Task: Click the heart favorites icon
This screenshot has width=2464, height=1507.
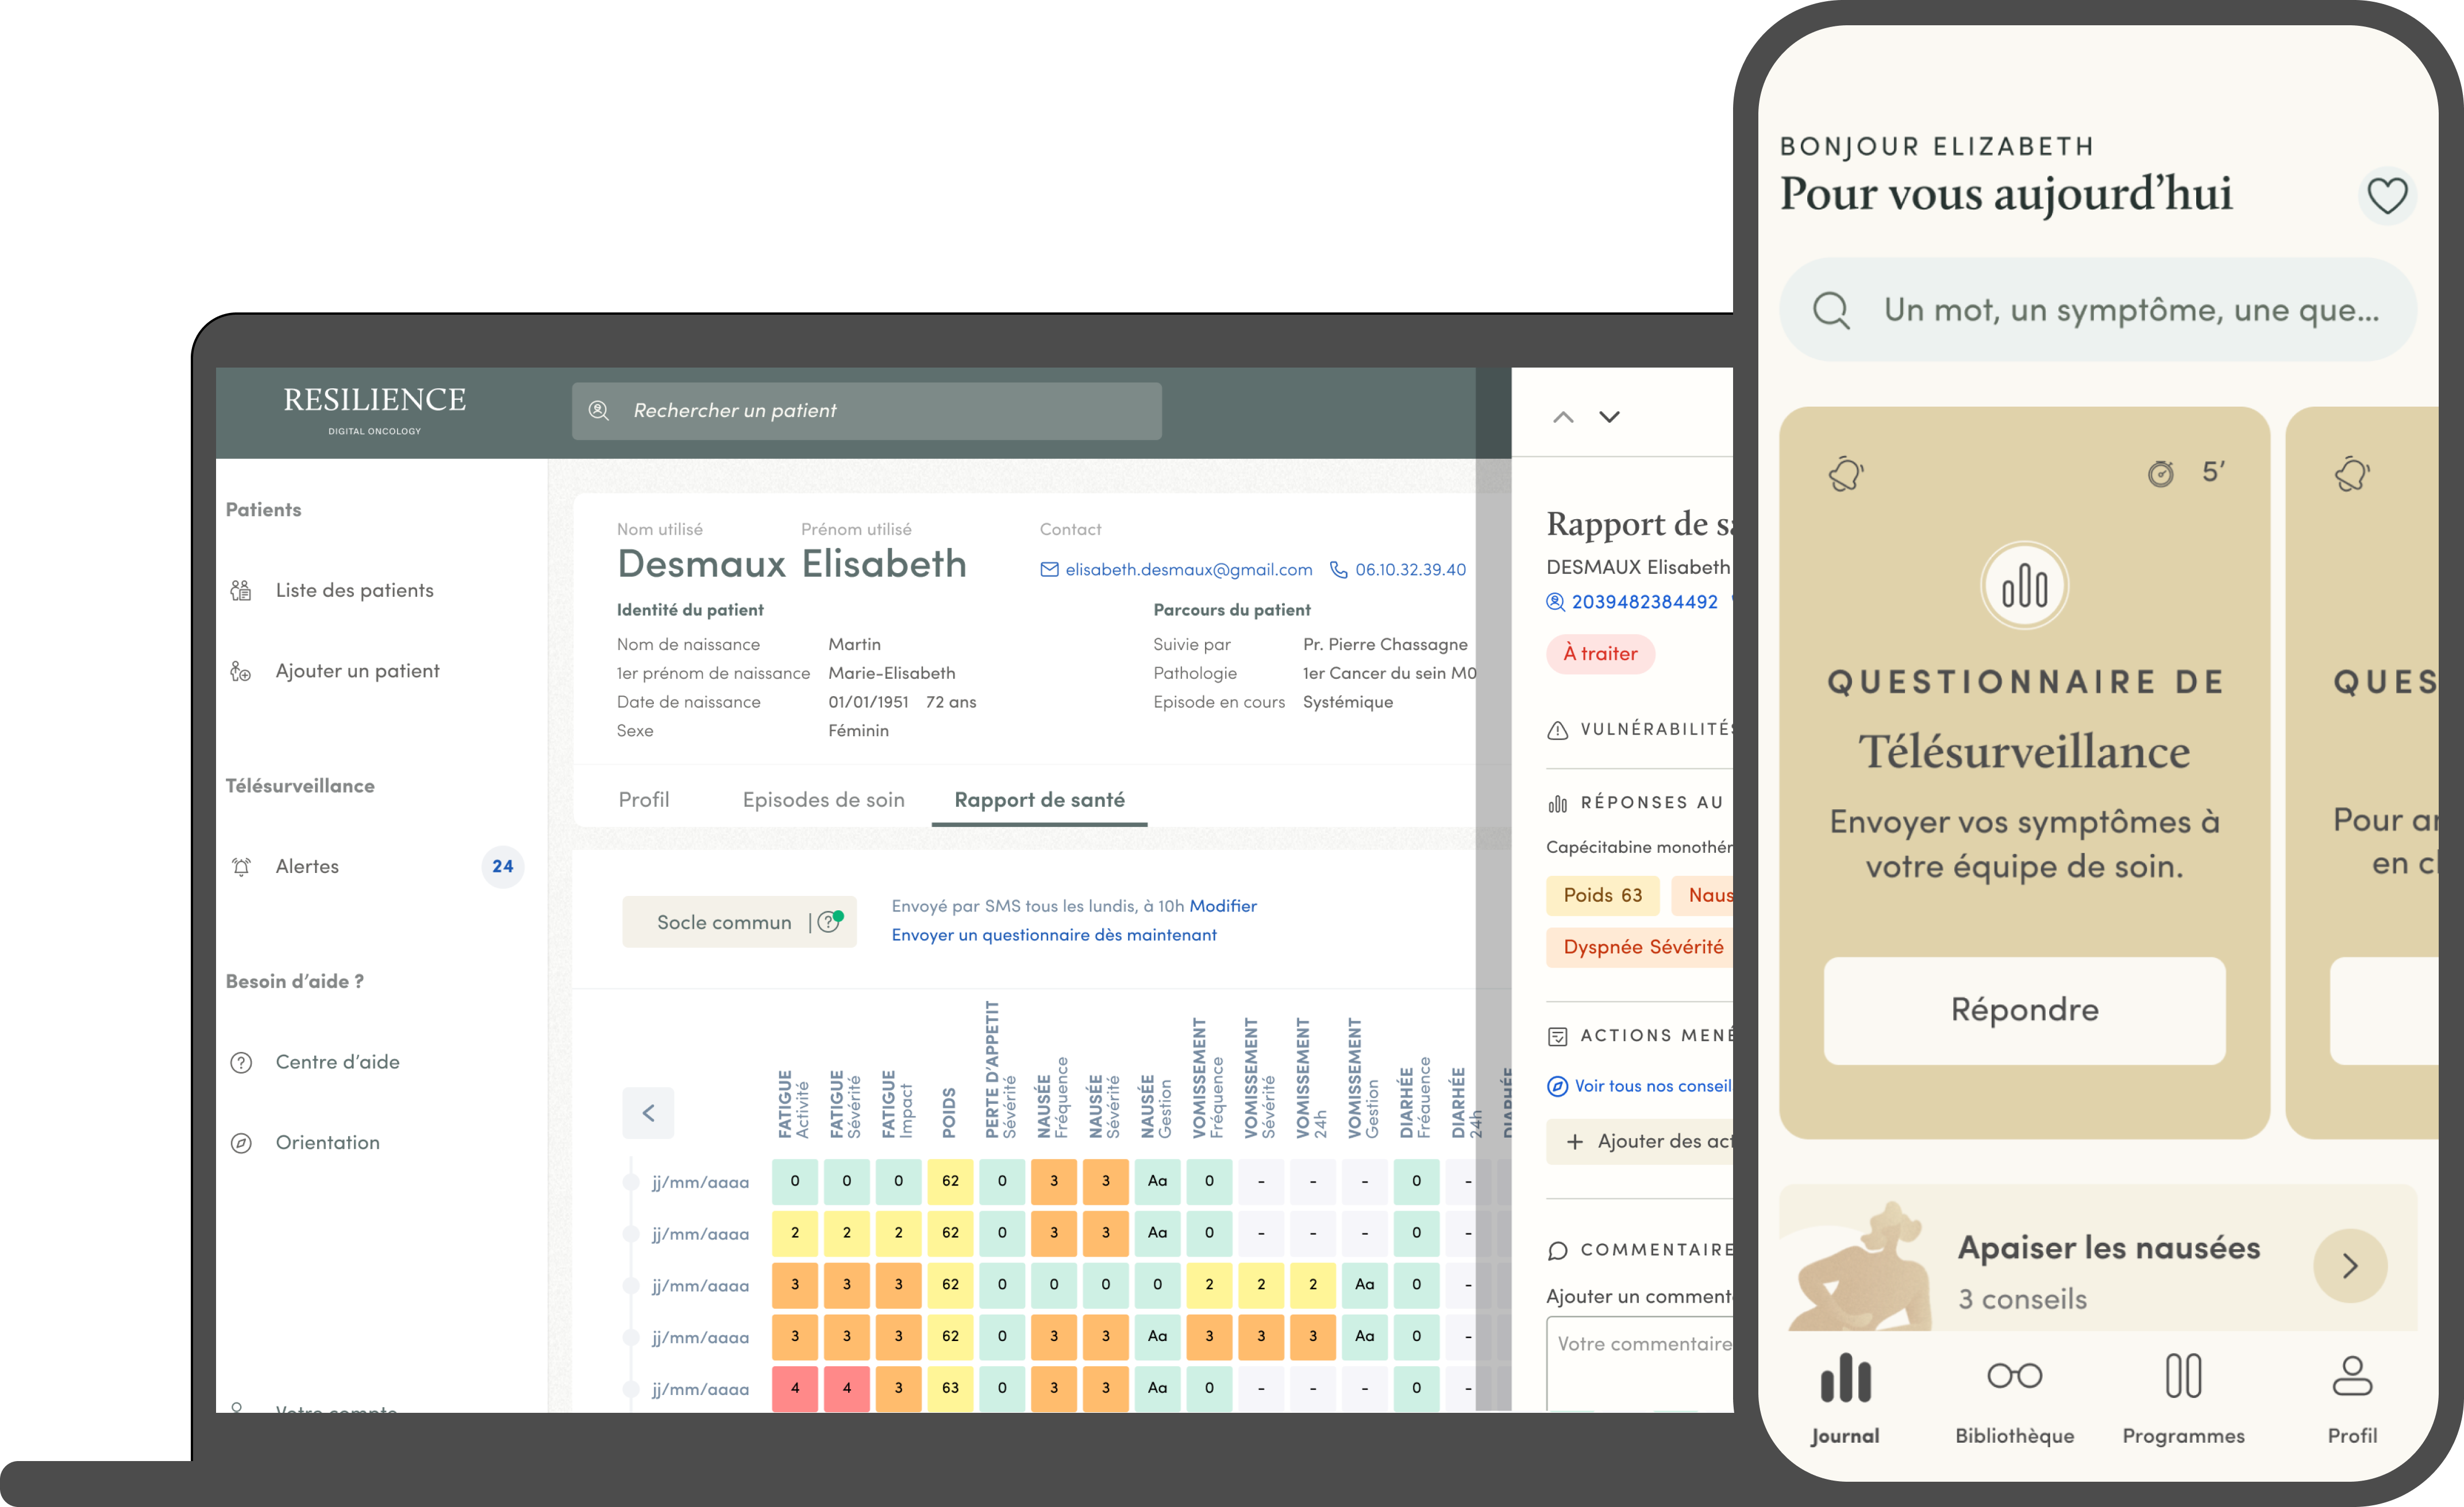Action: 2386,196
